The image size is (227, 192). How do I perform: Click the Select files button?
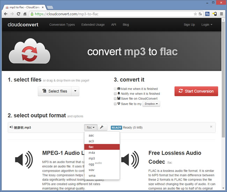tap(55, 91)
